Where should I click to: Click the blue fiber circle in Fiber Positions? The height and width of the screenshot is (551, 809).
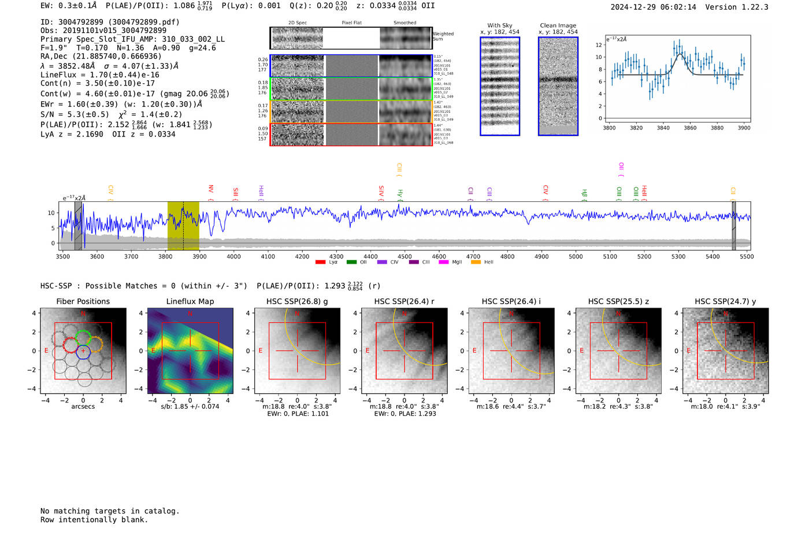point(83,352)
